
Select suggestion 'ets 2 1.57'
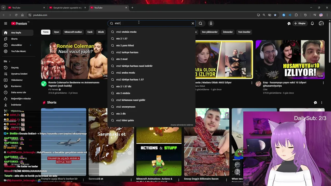151,38
